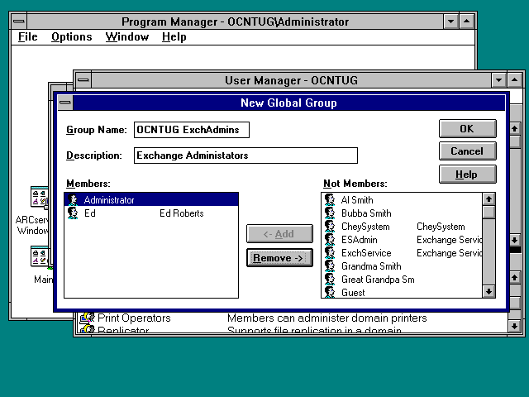
Task: Maximize the Program Manager window
Action: [x=466, y=22]
